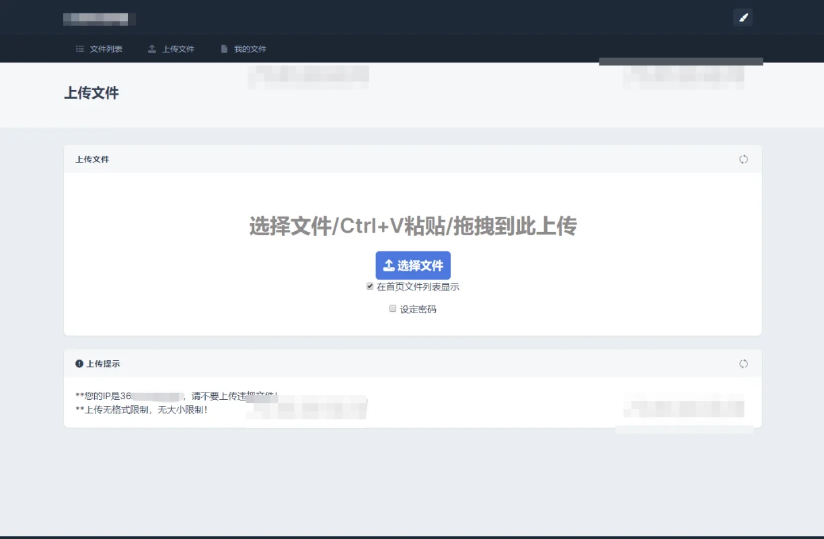Click the brush theme icon in top bar
The image size is (824, 539).
743,17
